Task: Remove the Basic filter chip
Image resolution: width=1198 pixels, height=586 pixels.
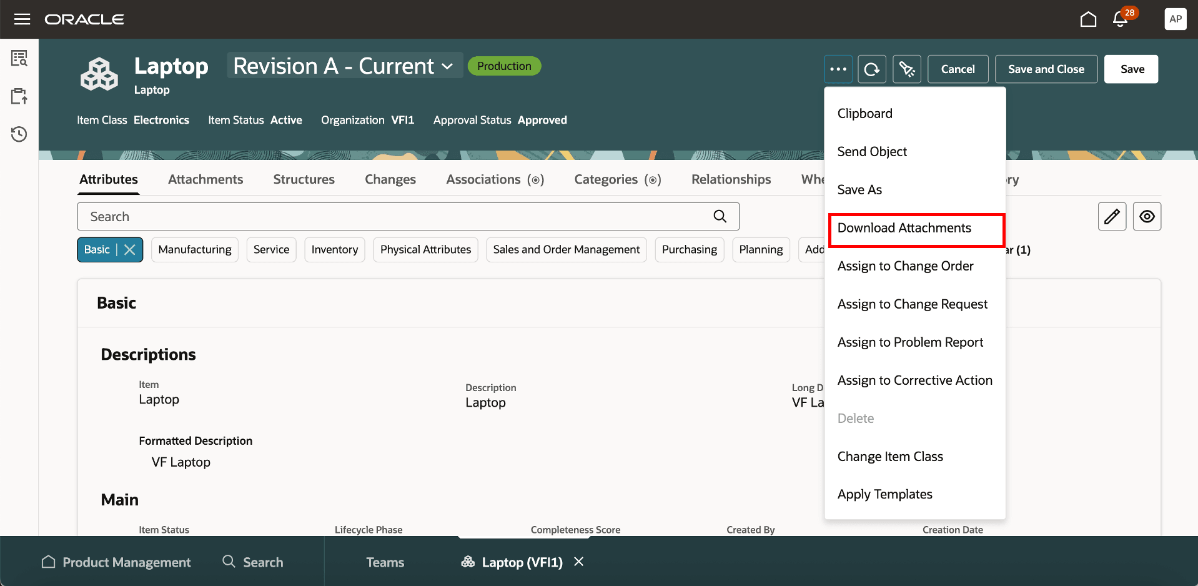Action: [x=129, y=249]
